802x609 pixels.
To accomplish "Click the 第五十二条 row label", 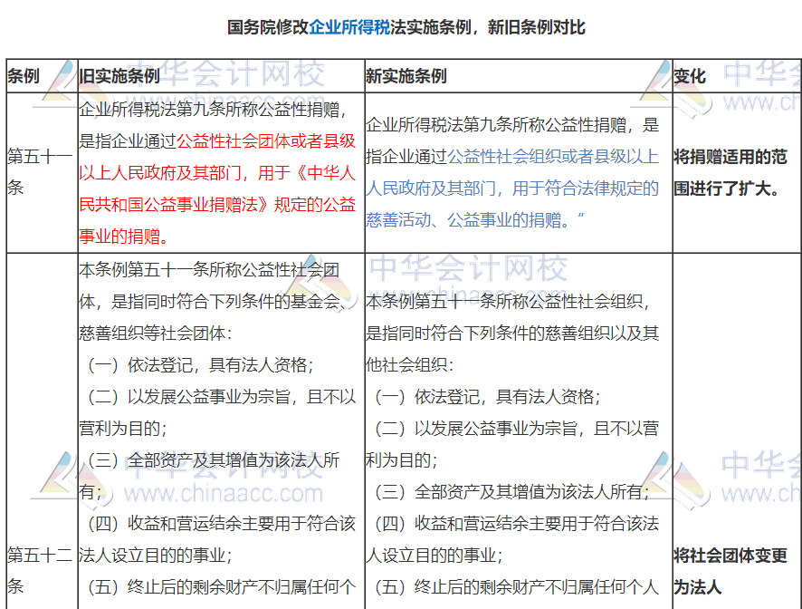I will [40, 569].
